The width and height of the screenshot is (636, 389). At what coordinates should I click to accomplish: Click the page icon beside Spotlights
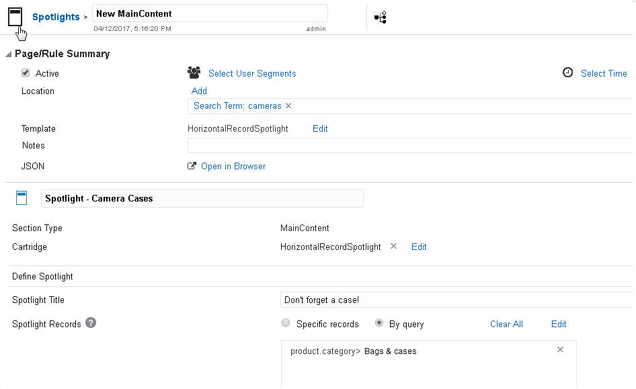click(15, 16)
